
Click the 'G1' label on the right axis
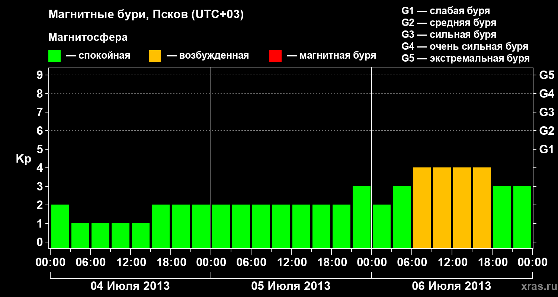(546, 149)
